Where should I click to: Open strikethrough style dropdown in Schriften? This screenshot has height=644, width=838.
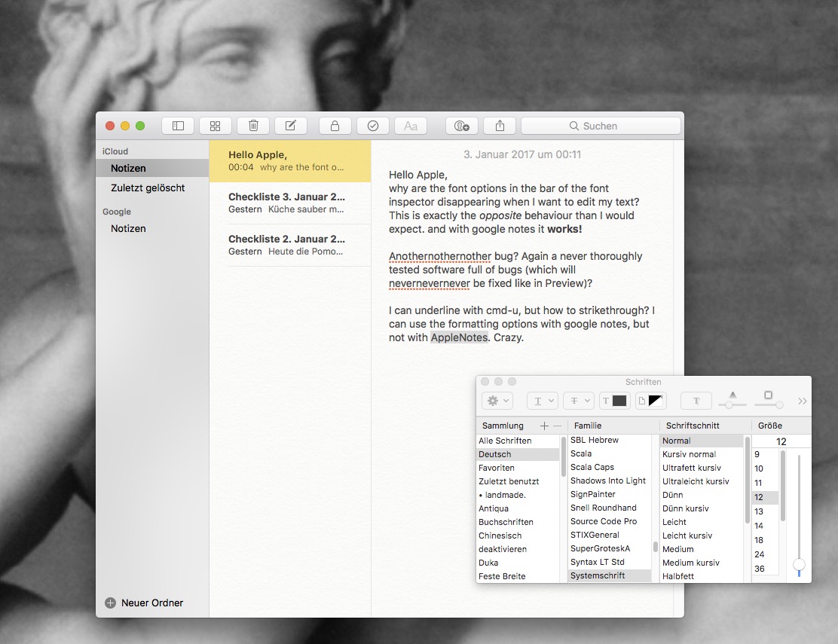[x=579, y=401]
